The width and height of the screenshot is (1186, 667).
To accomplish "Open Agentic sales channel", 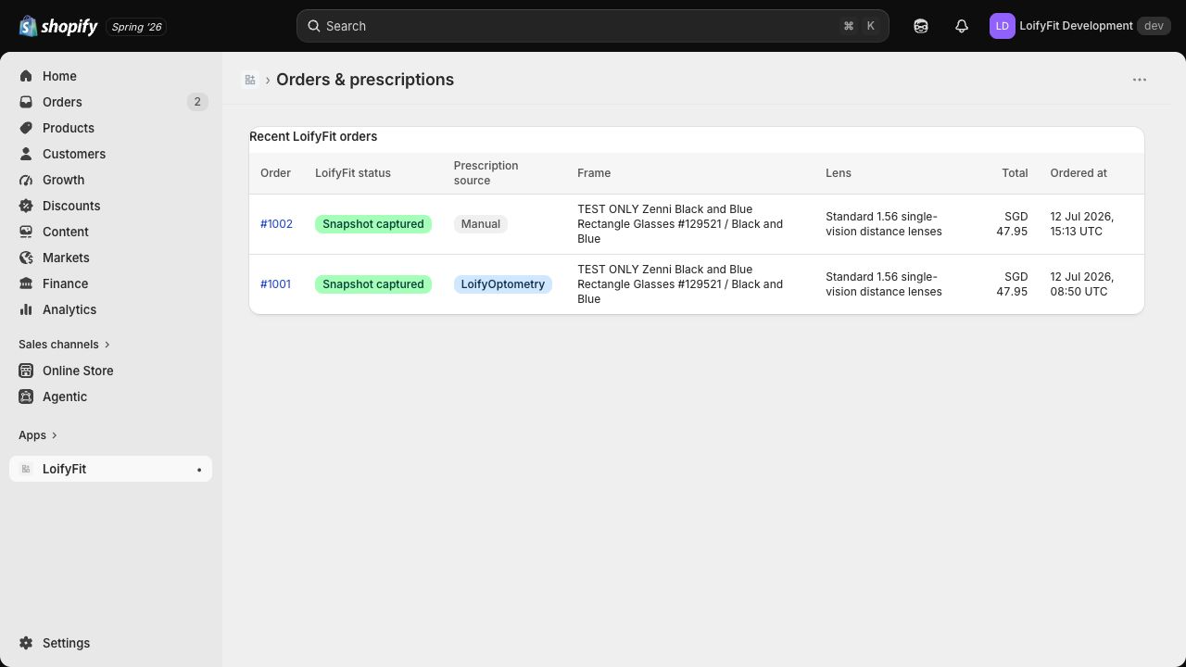I will pos(110,396).
